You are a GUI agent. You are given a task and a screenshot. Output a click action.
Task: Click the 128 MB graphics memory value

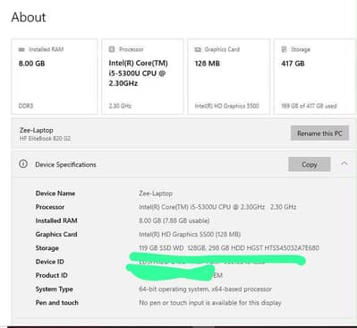208,64
